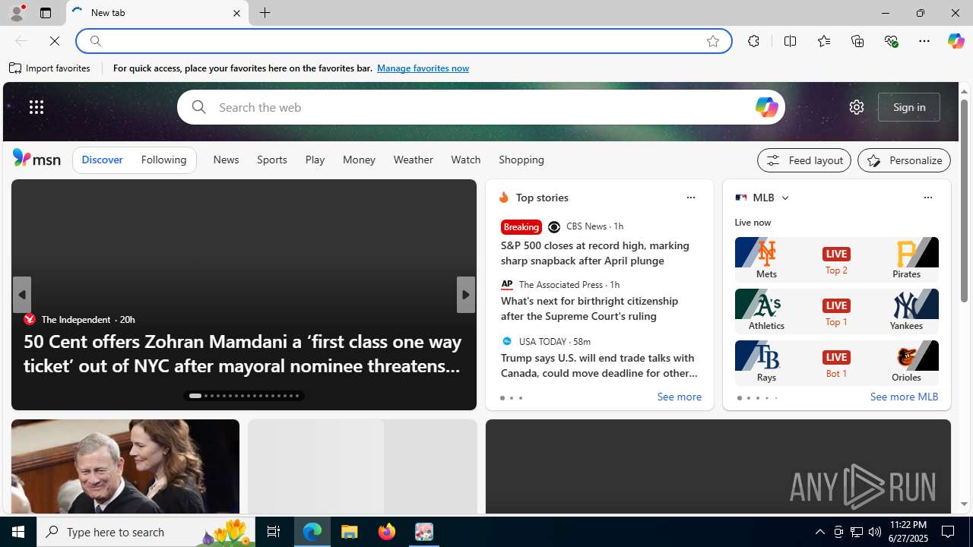Click taskbar Type here to search box
This screenshot has height=547, width=973.
point(146,532)
